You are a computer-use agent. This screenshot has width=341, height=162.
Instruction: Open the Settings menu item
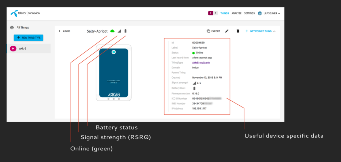(x=249, y=13)
